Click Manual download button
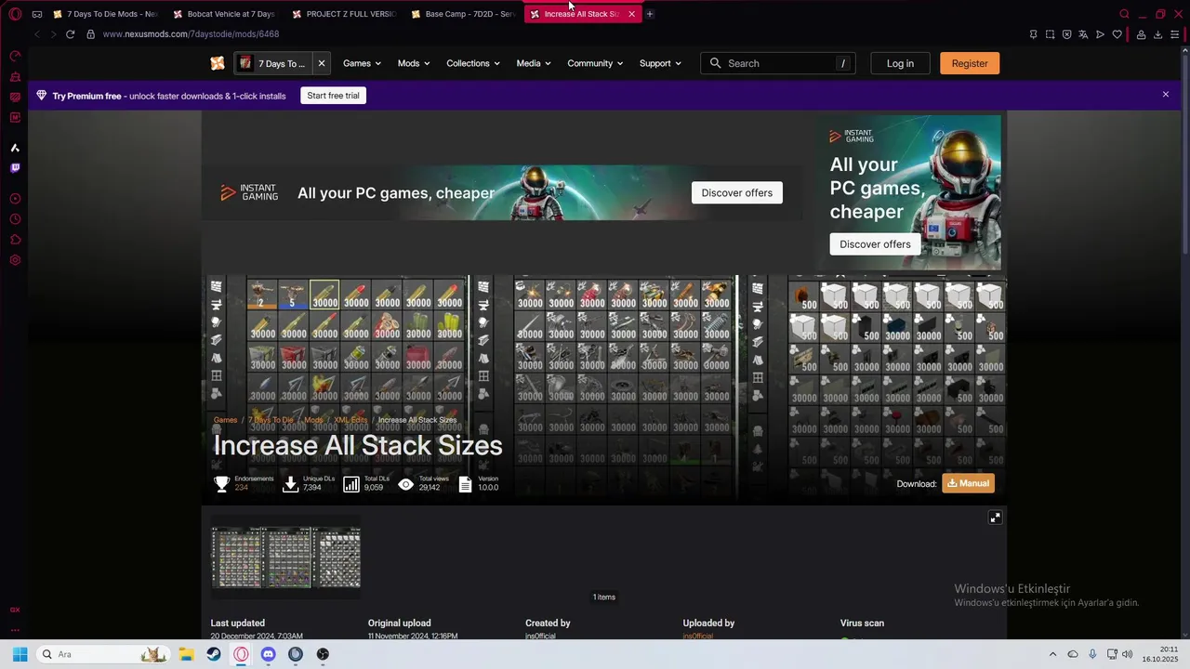The image size is (1190, 669). click(x=968, y=483)
